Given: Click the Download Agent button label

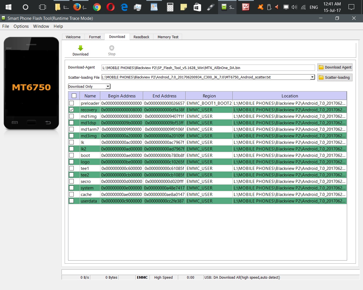Looking at the screenshot, I should [338, 67].
